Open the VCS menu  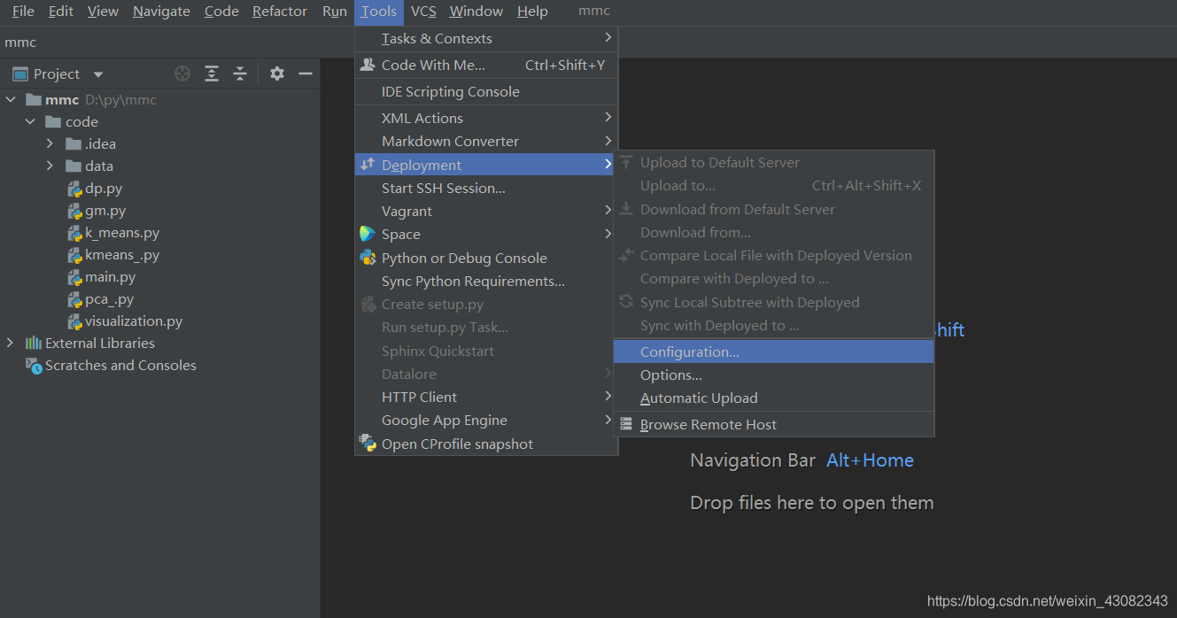pos(423,12)
